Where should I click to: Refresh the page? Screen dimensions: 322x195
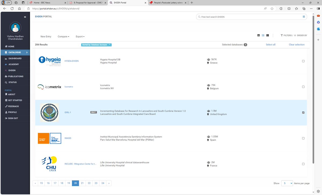click(x=12, y=9)
